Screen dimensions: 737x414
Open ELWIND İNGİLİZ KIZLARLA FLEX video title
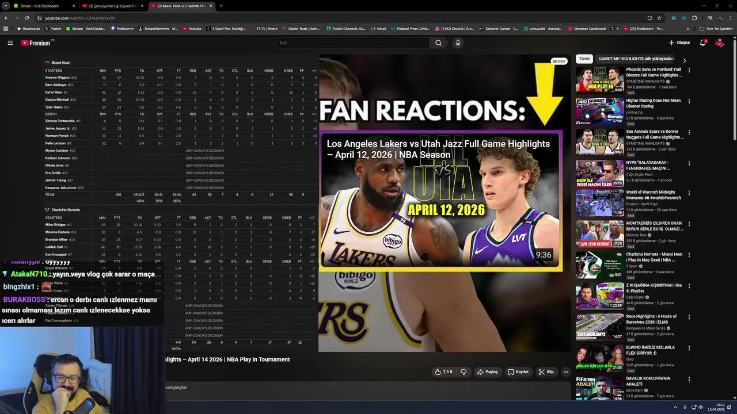651,350
